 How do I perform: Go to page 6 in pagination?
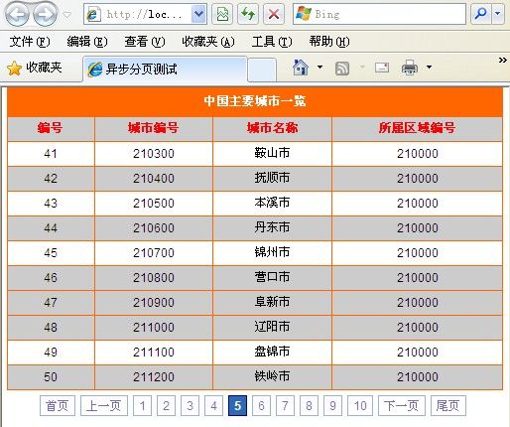click(x=261, y=405)
